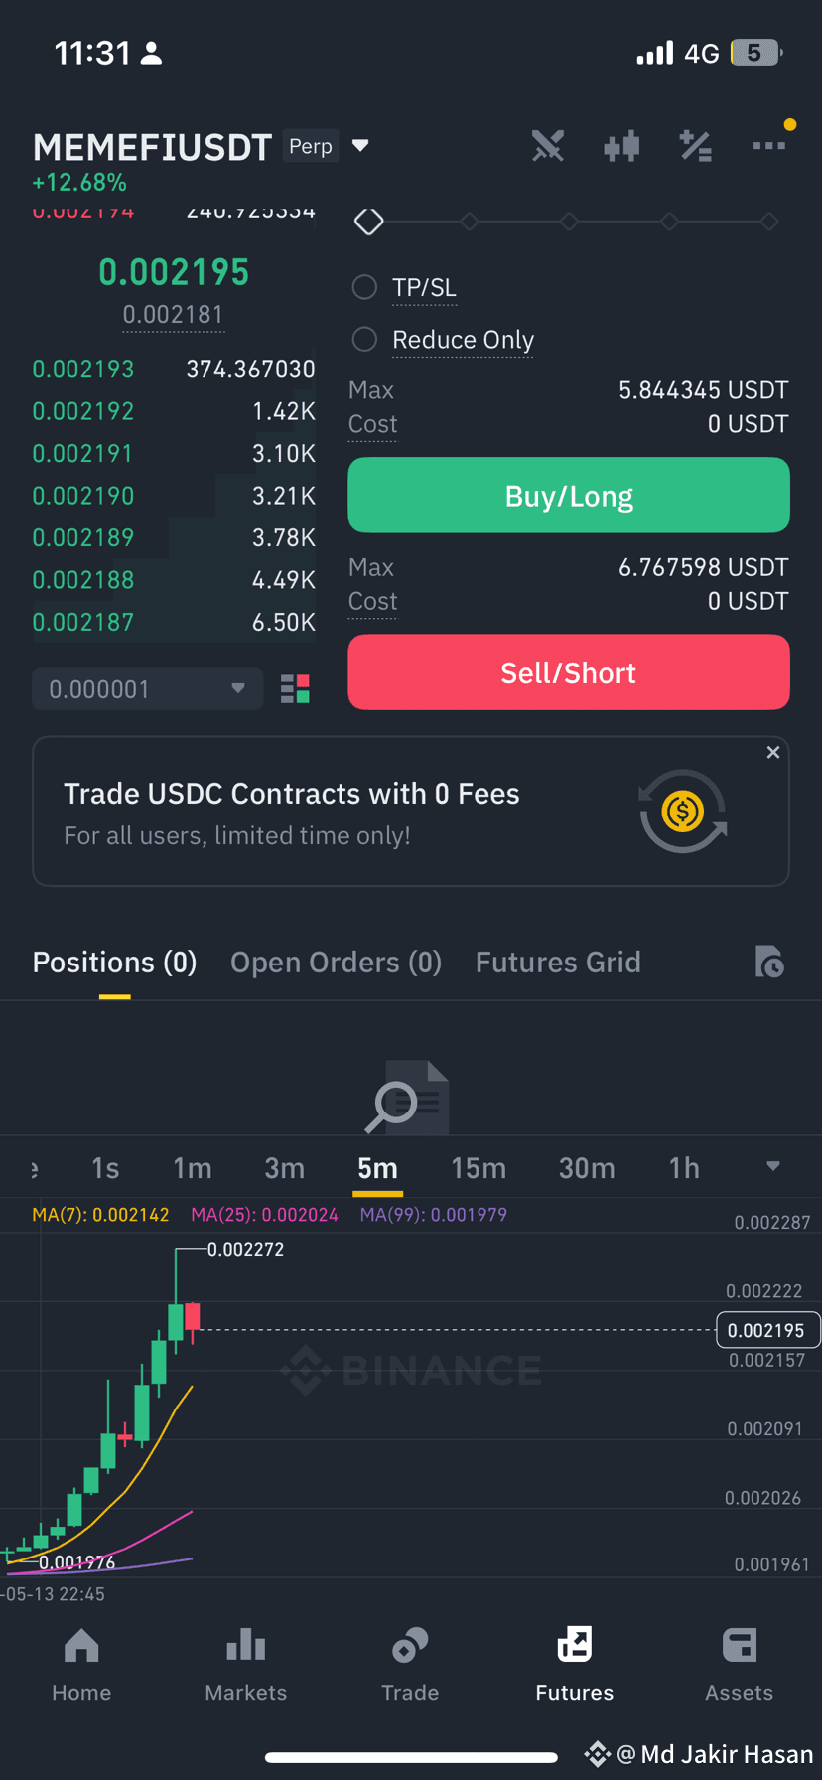
Task: Open the Markets bar-chart icon
Action: click(245, 1664)
